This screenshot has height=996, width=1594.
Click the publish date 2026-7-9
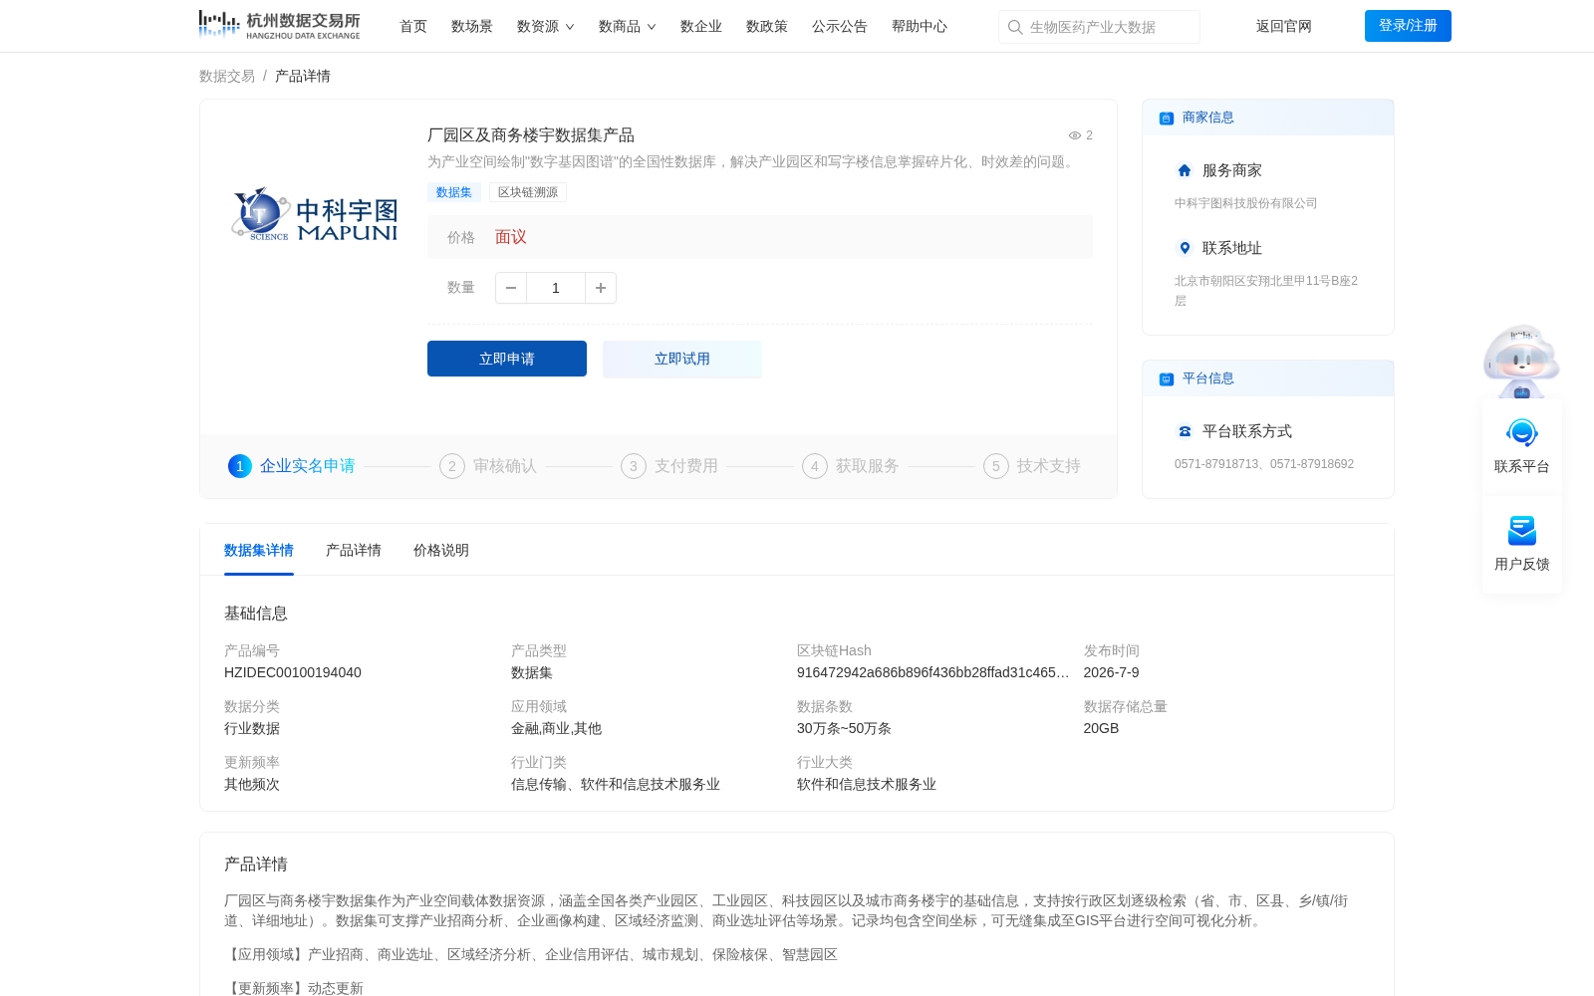1111,672
